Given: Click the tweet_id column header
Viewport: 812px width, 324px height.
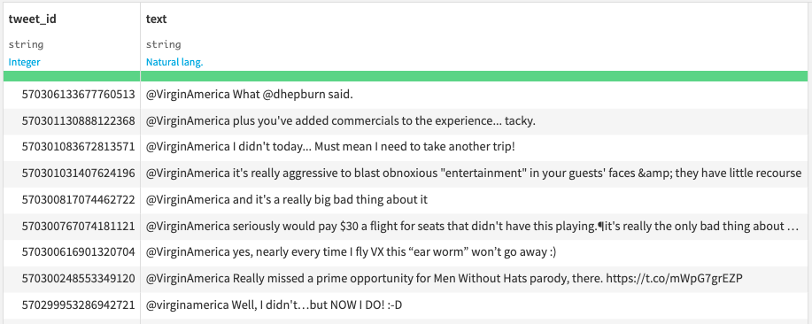Looking at the screenshot, I should point(32,19).
